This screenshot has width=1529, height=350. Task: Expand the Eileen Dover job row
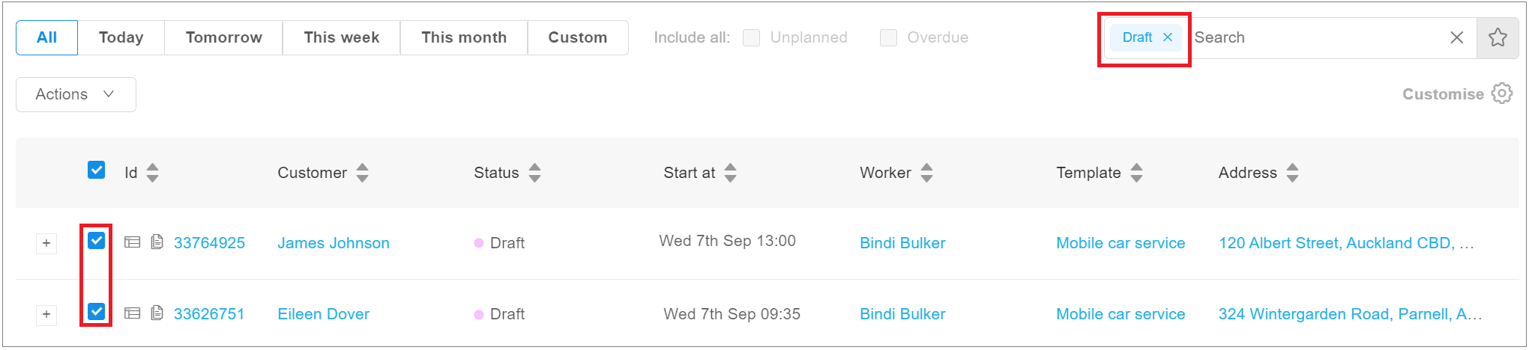pyautogui.click(x=46, y=314)
